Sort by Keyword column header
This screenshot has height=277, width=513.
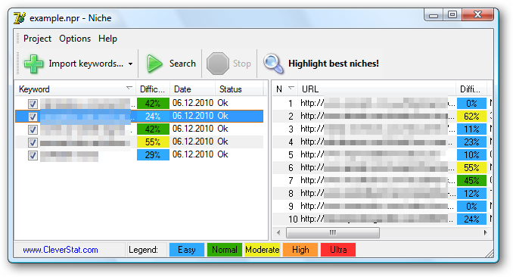76,89
